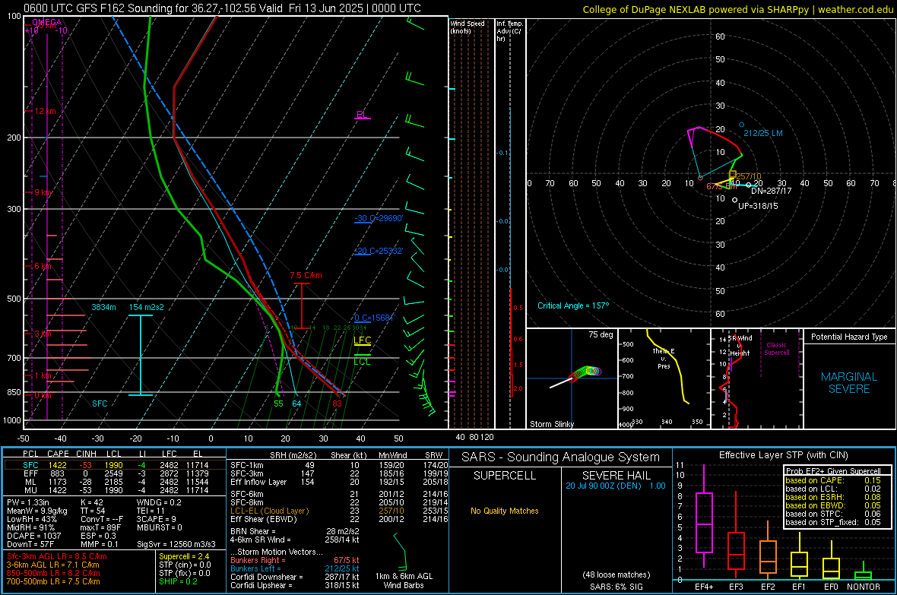Viewport: 897px width, 595px height.
Task: Select the 3834m effective inflow label
Action: (x=103, y=307)
